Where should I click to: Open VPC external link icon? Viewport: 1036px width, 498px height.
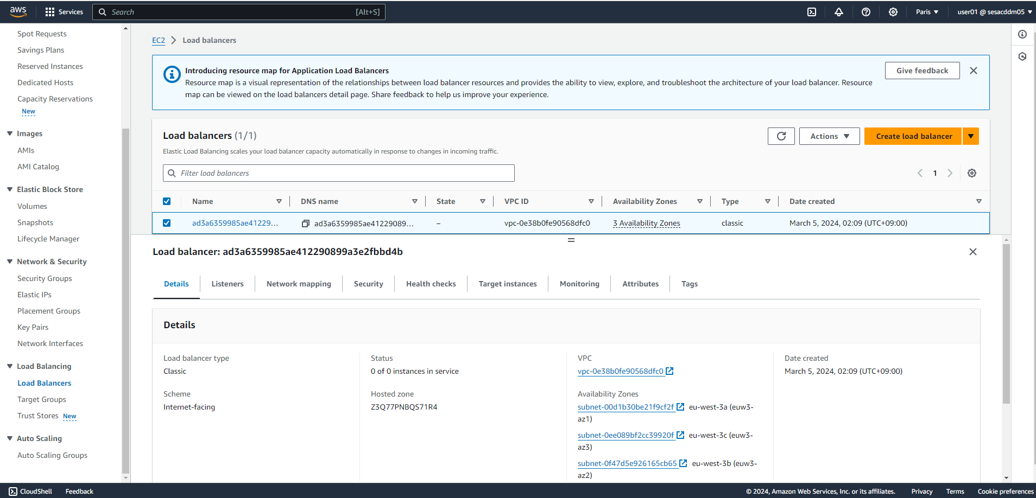(x=670, y=371)
